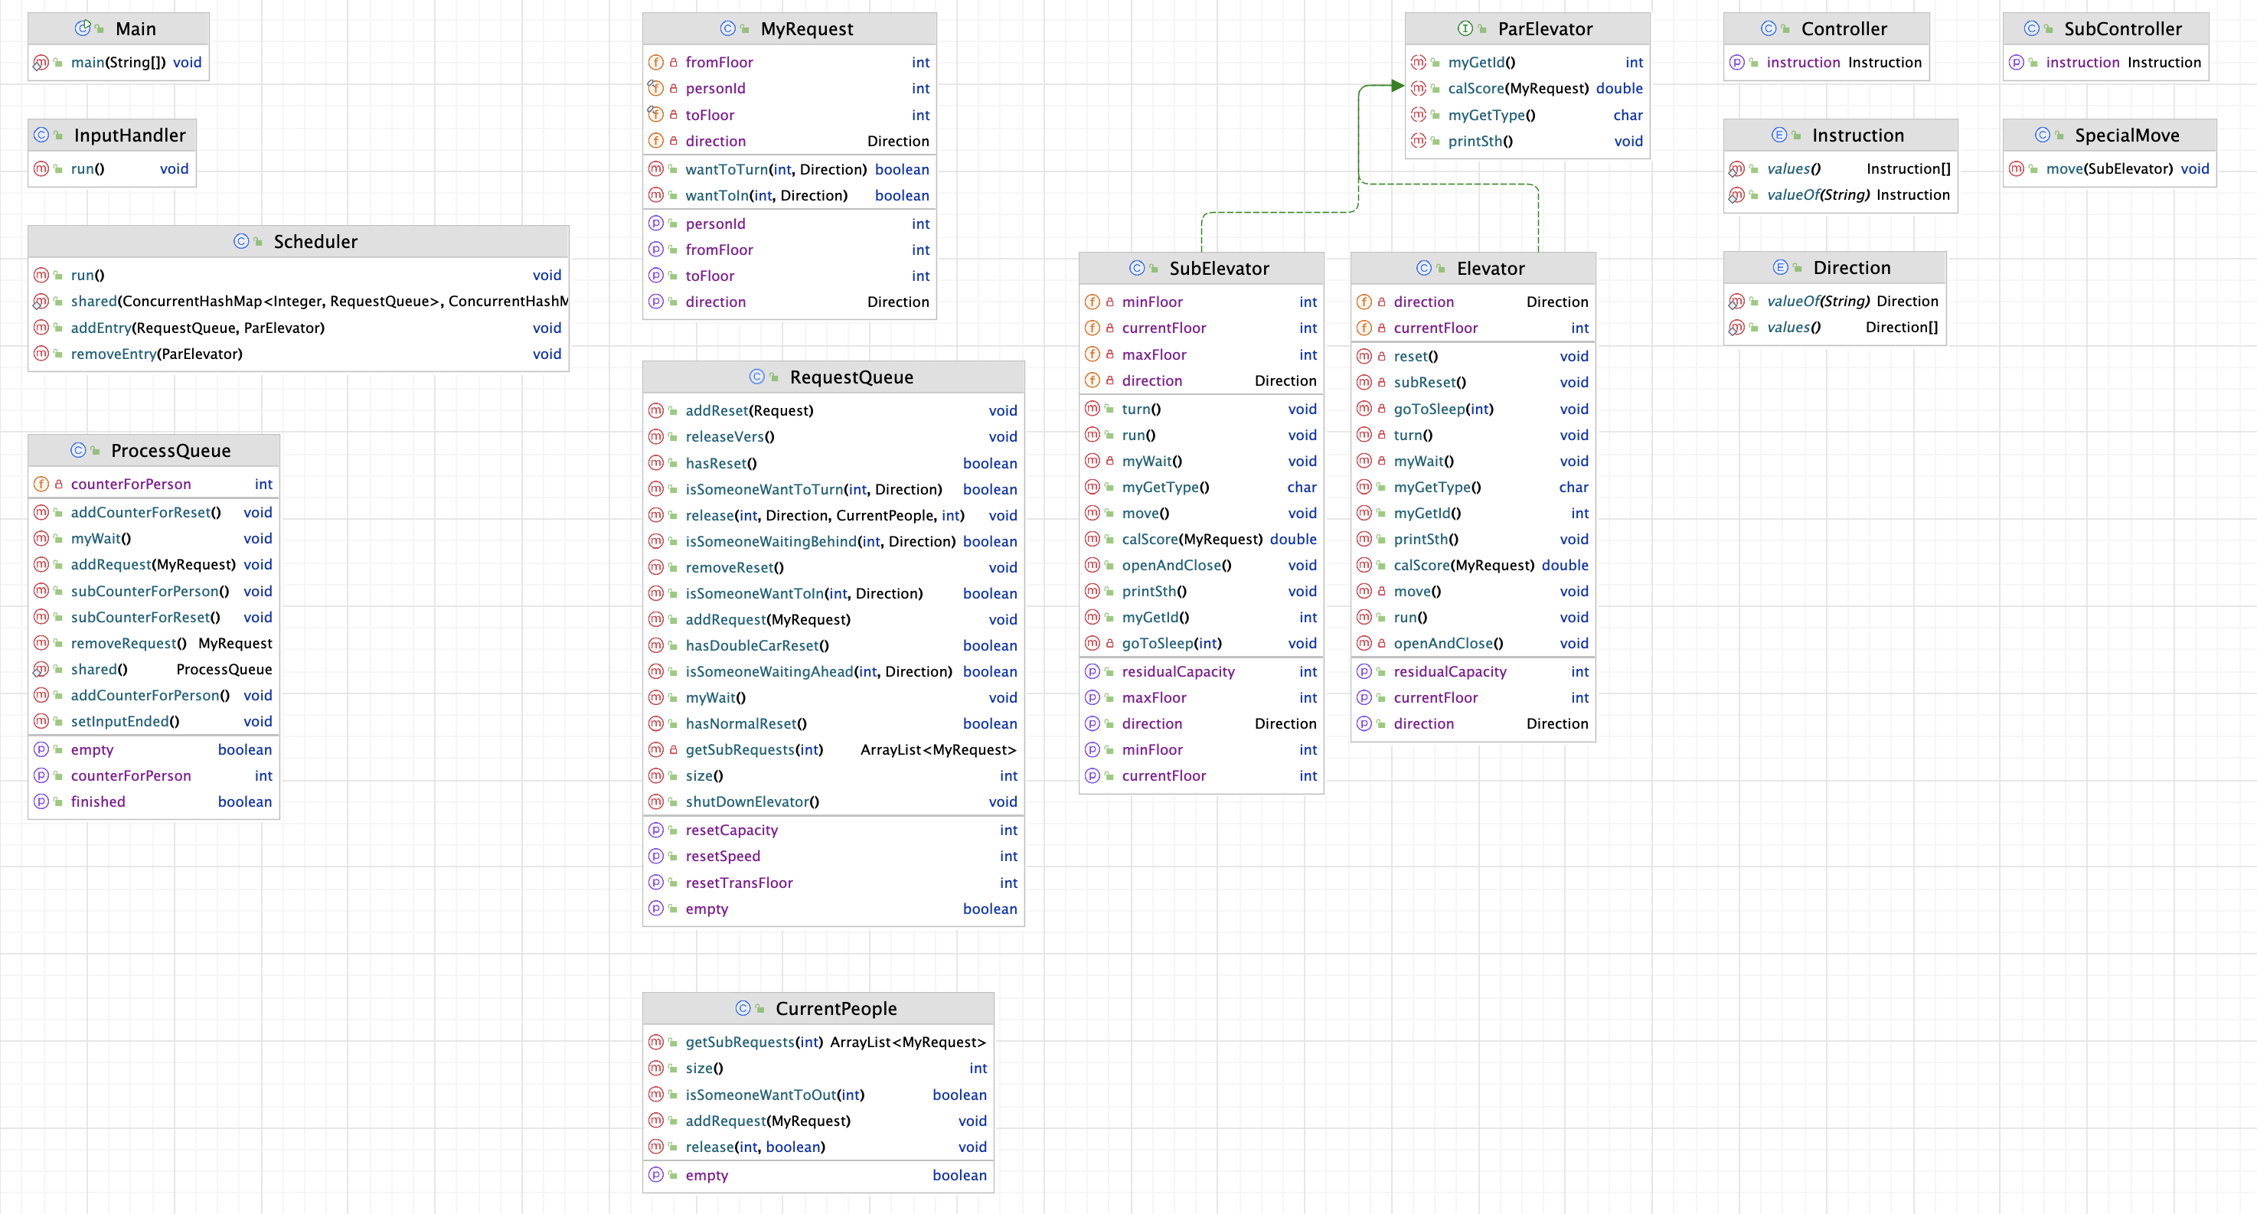The height and width of the screenshot is (1214, 2257).
Task: Select move(SubElevator) in SpecialMove
Action: pos(2109,168)
